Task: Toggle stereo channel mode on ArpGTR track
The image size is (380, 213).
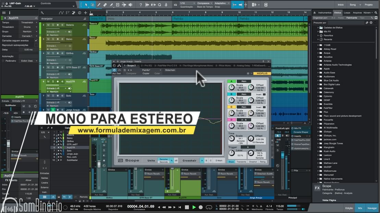Action: coord(70,88)
